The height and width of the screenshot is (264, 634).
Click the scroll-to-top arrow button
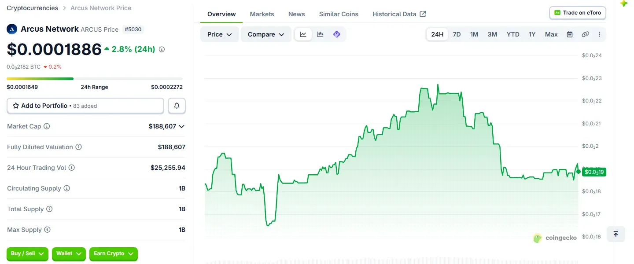[x=616, y=234]
